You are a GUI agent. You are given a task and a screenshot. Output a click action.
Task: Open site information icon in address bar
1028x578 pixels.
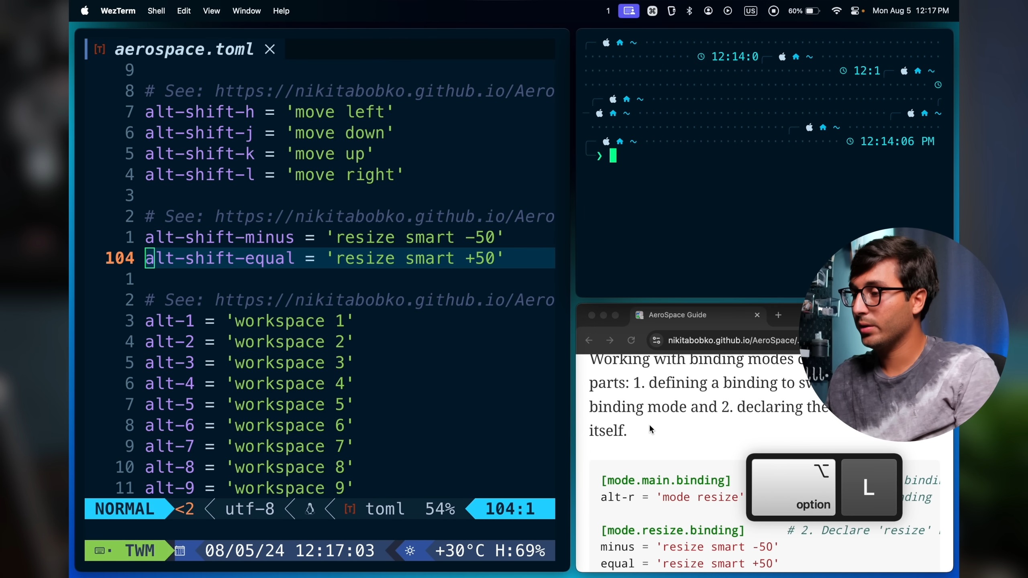tap(657, 340)
